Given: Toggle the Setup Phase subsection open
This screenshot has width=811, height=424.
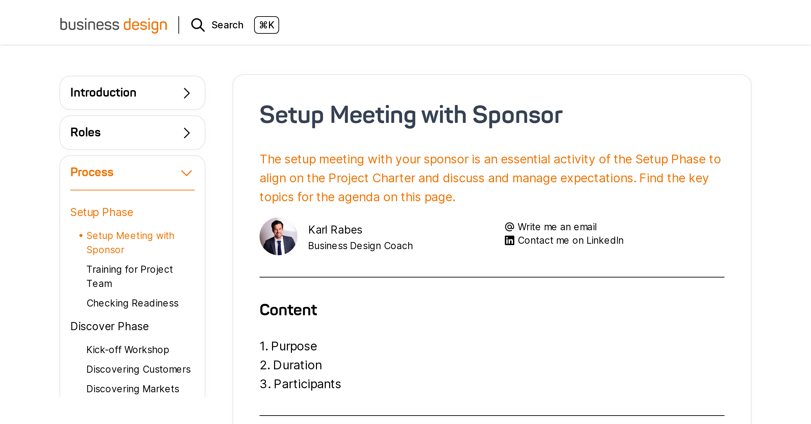Looking at the screenshot, I should point(101,212).
